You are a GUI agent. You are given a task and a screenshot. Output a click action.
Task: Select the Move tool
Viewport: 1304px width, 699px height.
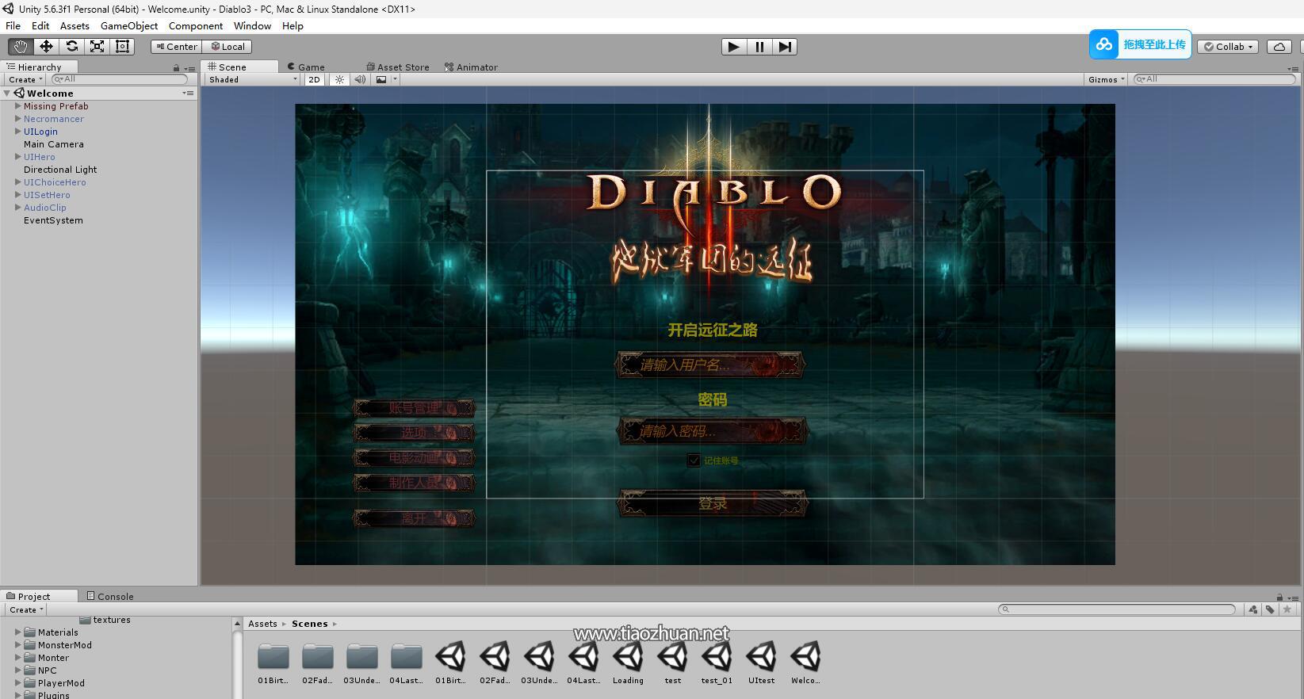(46, 47)
